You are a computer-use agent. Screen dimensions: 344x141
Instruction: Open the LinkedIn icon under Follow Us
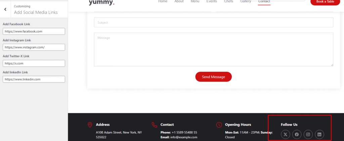pos(319,134)
